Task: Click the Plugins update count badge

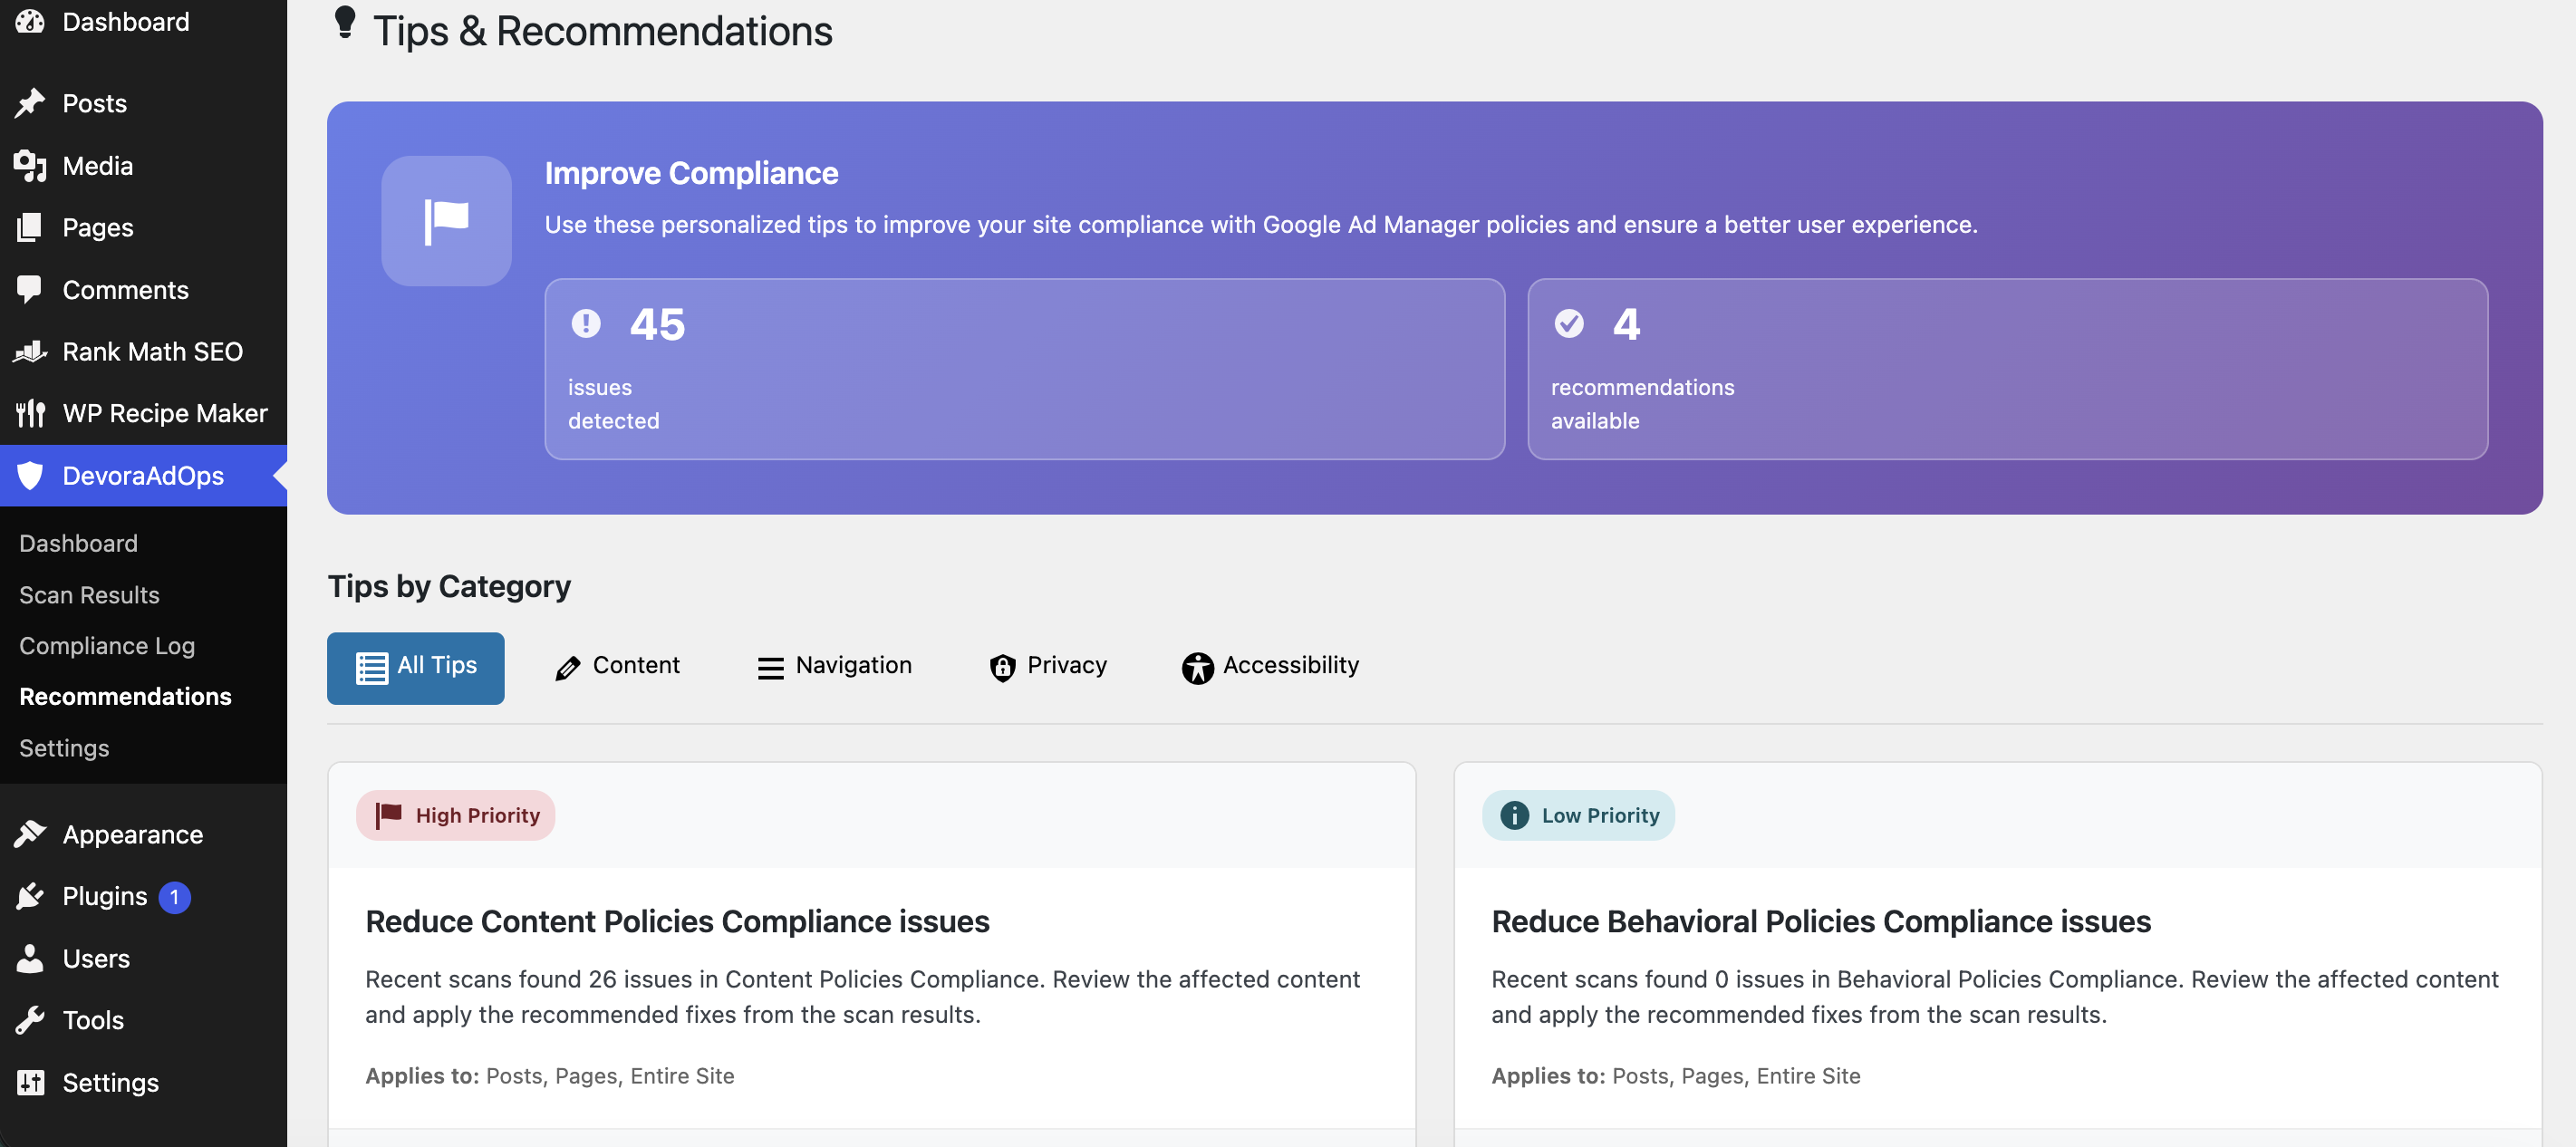Action: coord(174,897)
